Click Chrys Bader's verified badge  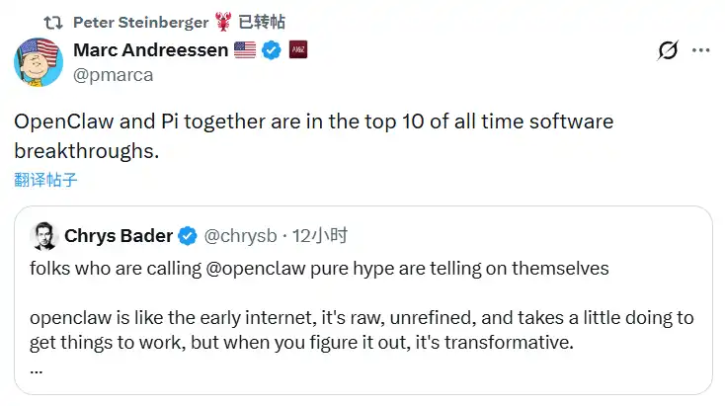188,235
